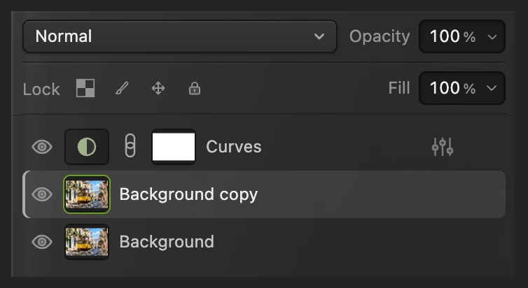
Task: Open the Normal blend mode dropdown
Action: click(x=180, y=36)
